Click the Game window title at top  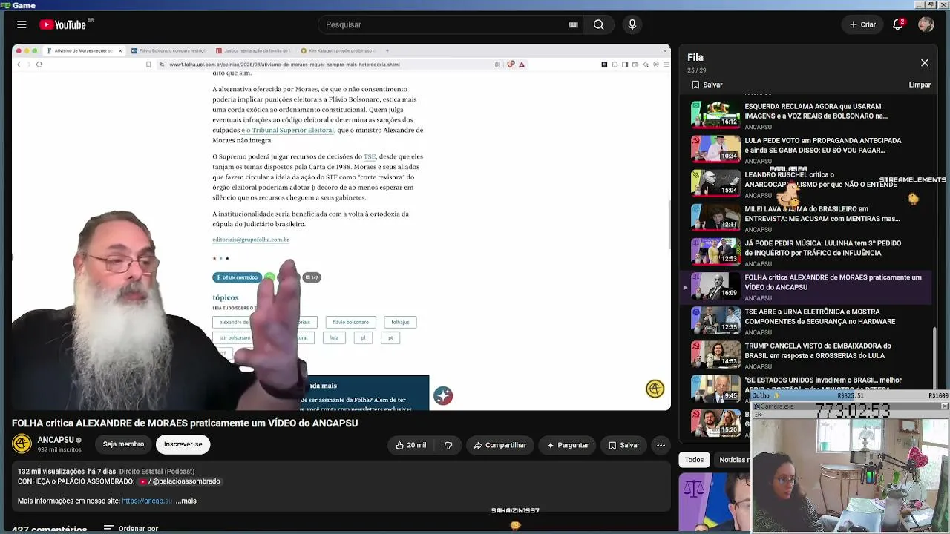click(24, 5)
